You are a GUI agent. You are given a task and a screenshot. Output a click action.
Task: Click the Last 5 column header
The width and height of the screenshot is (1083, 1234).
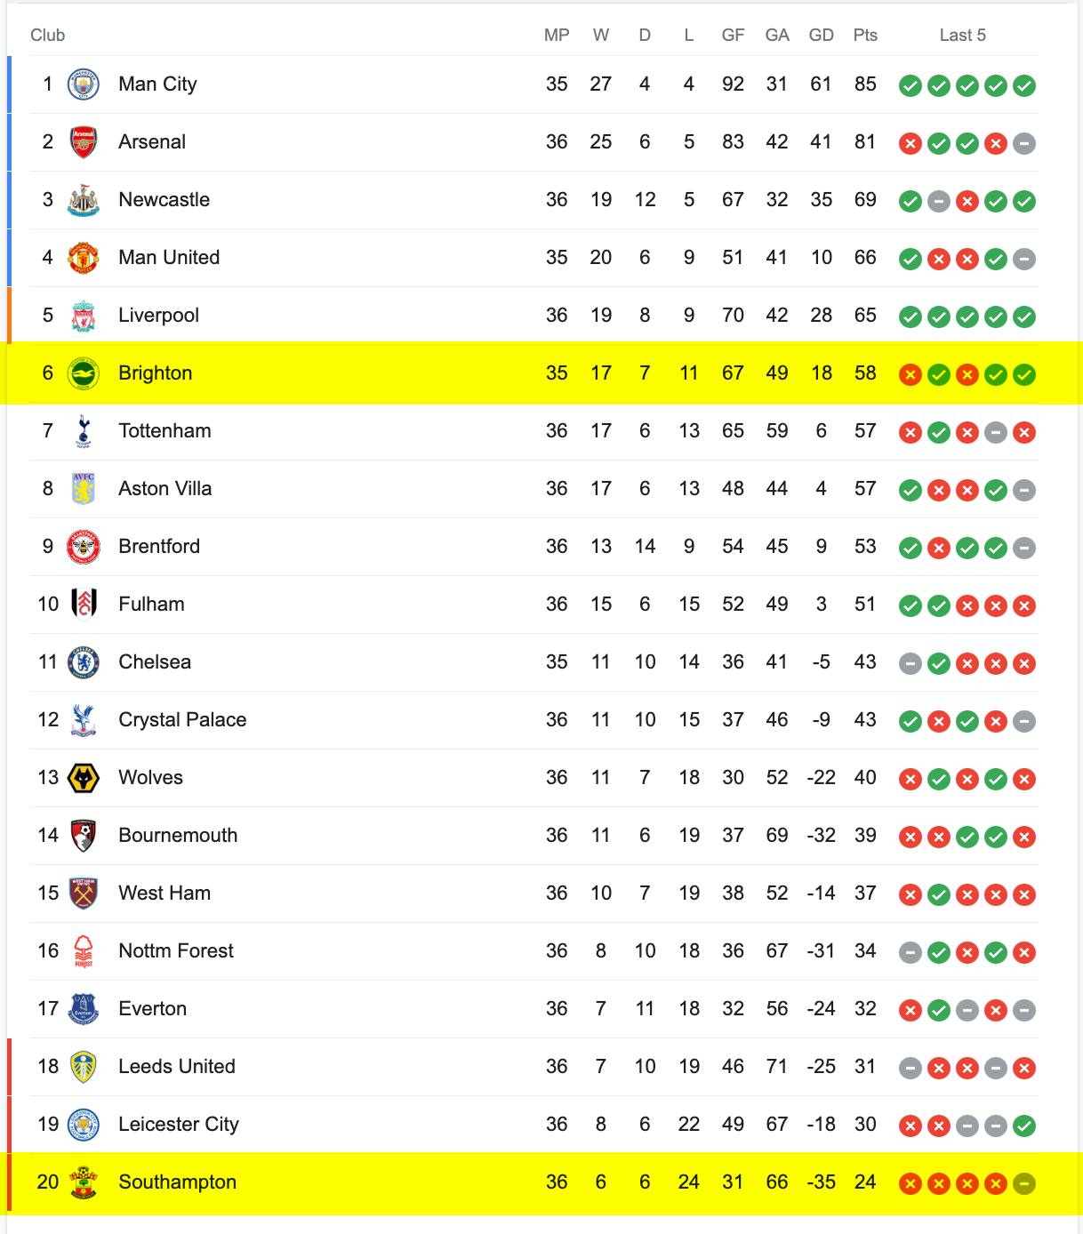pos(963,36)
